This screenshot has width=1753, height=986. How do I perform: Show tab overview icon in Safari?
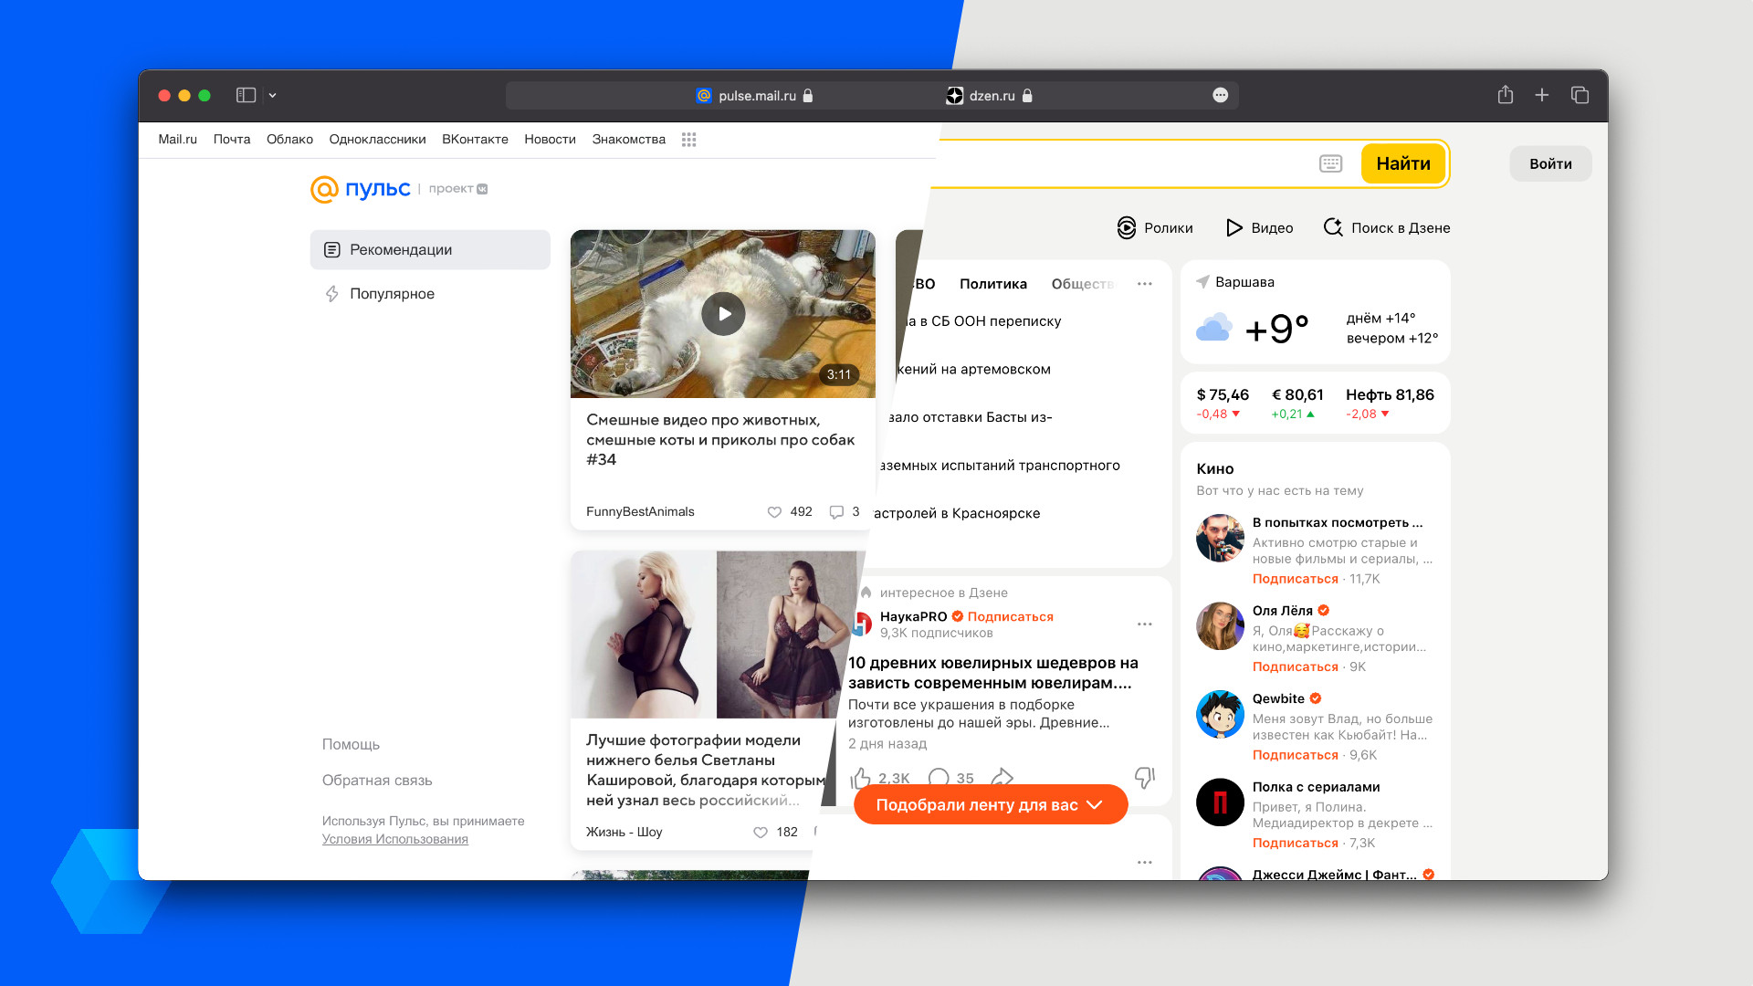1580,95
